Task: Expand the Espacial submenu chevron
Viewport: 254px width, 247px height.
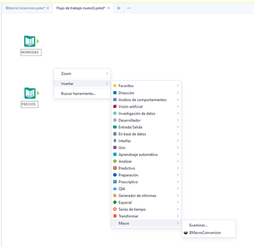Action: pyautogui.click(x=178, y=202)
